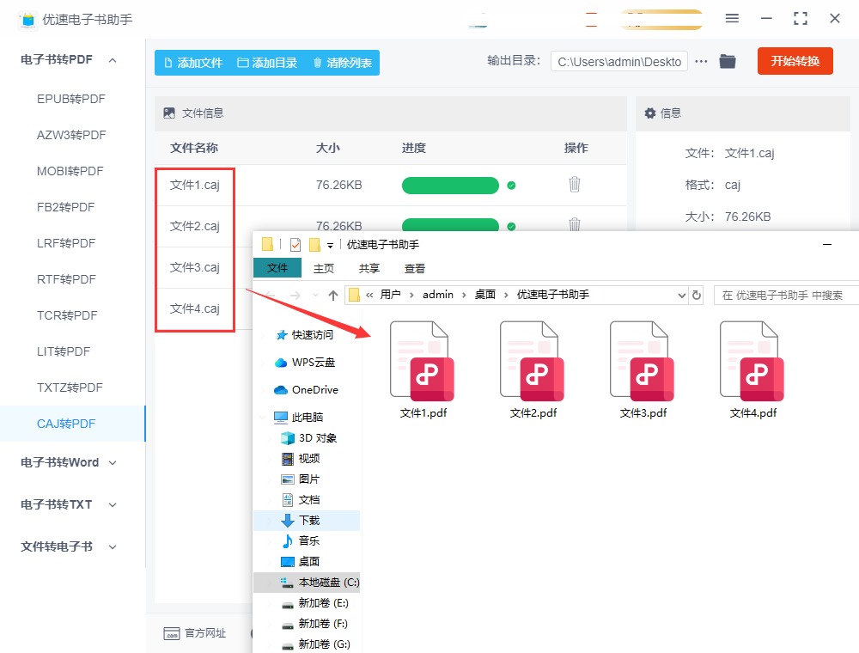Open 快速访问 in navigation pane

click(x=304, y=335)
